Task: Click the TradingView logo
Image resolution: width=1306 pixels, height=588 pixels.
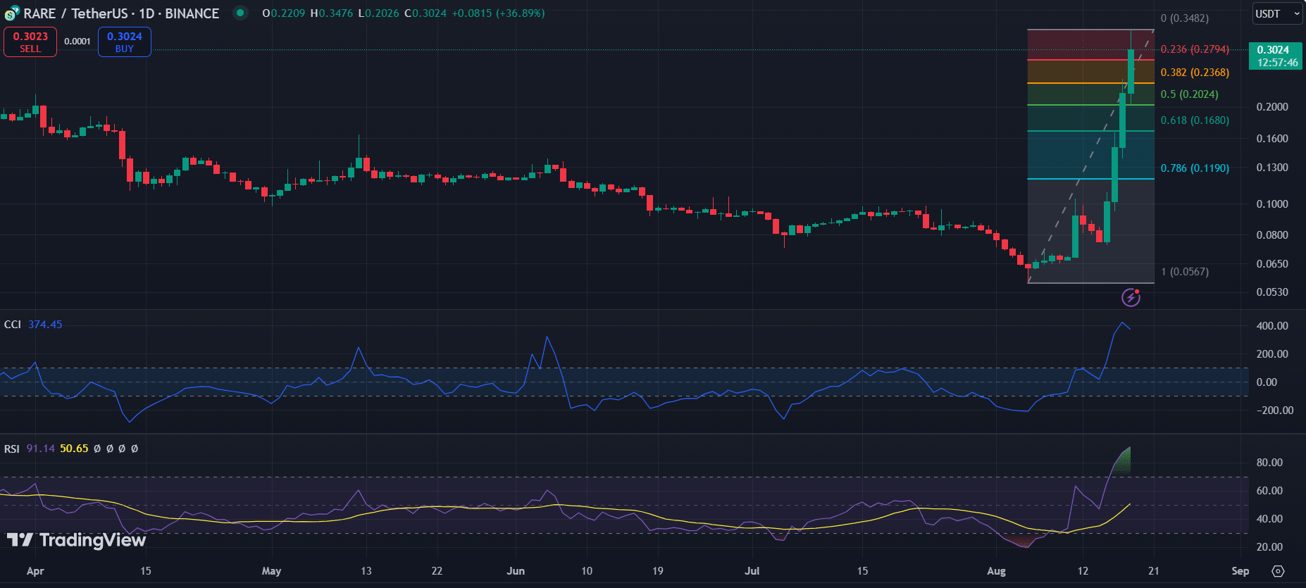Action: point(76,540)
